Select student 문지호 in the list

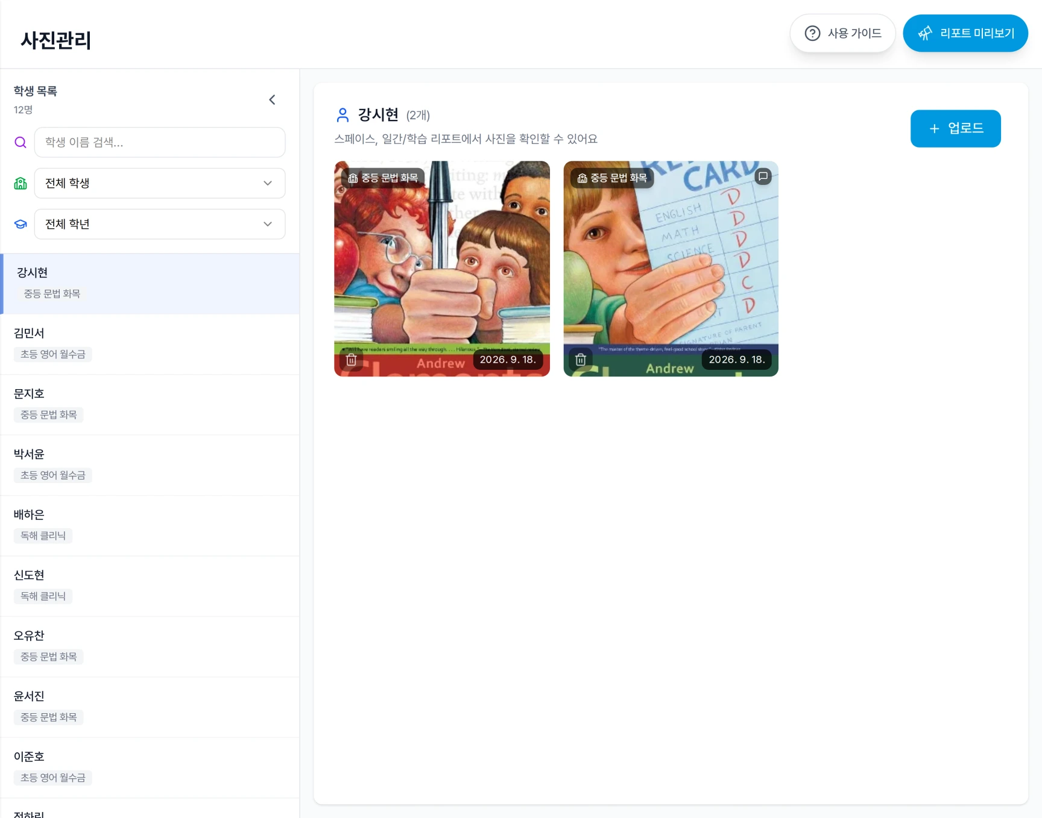[151, 405]
